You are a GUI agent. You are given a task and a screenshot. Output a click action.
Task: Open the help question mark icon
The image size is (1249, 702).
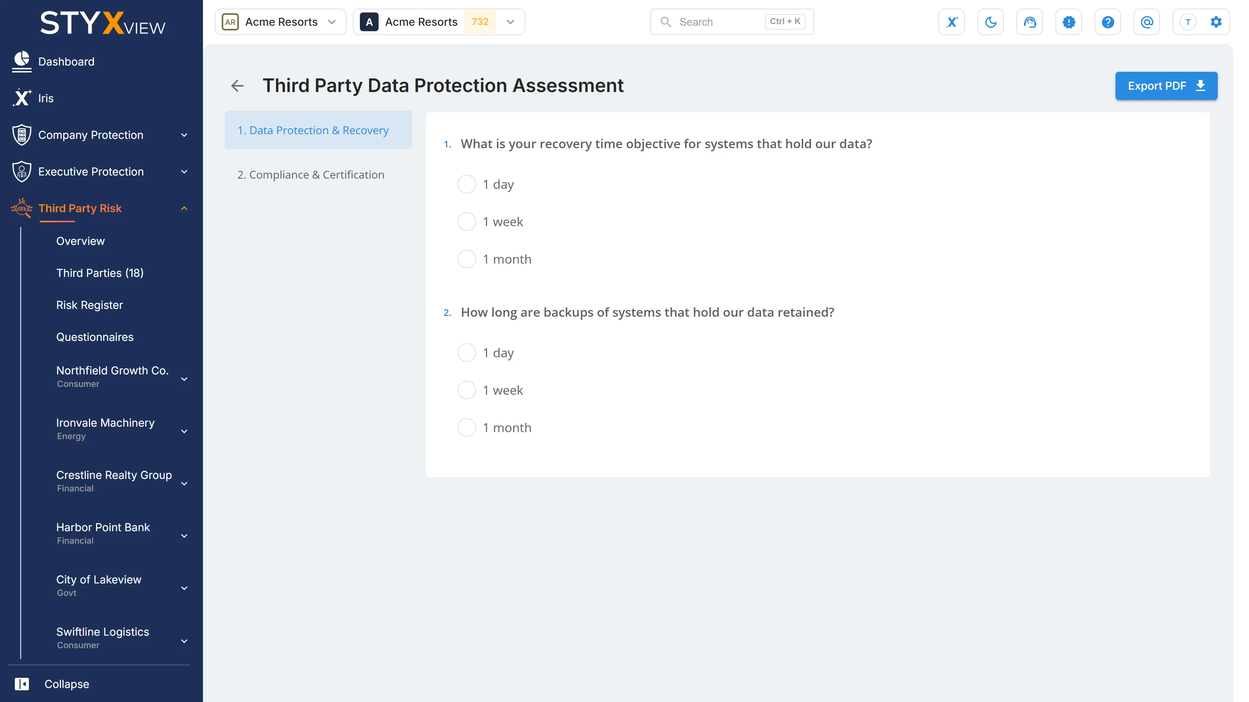point(1107,22)
